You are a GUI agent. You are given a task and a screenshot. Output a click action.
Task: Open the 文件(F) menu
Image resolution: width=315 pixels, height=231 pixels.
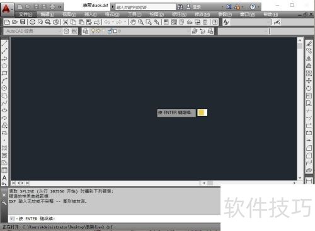(25, 15)
